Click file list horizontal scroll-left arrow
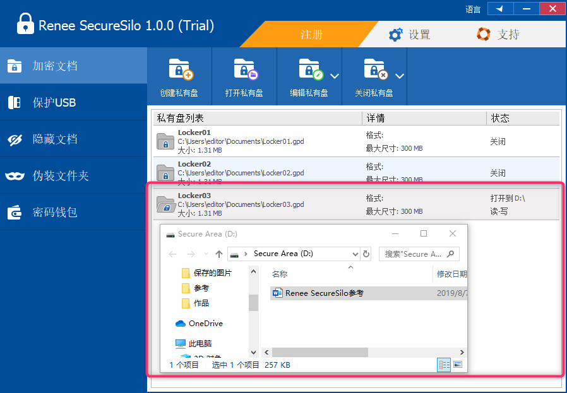This screenshot has width=567, height=393. coord(266,352)
